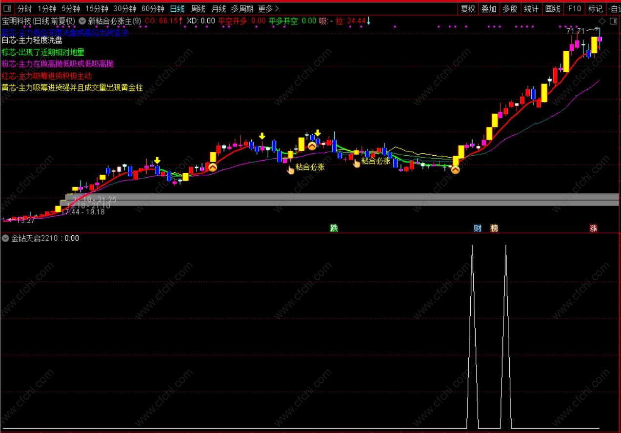Click the 平多开空: 0.00 value
This screenshot has width=621, height=433.
(x=293, y=21)
